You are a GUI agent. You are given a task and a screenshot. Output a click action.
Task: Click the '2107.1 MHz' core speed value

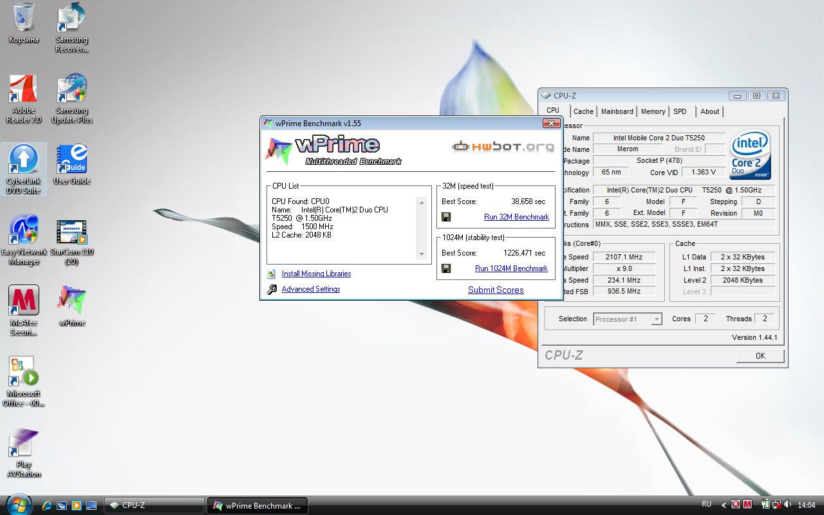pyautogui.click(x=624, y=257)
